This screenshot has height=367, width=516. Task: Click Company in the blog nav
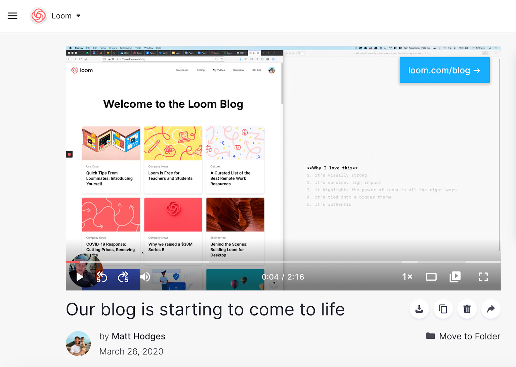(239, 70)
